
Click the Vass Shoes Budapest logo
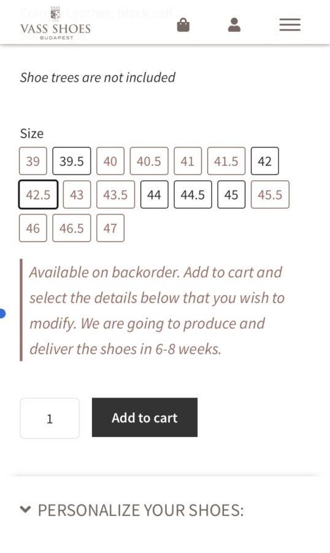pyautogui.click(x=55, y=23)
